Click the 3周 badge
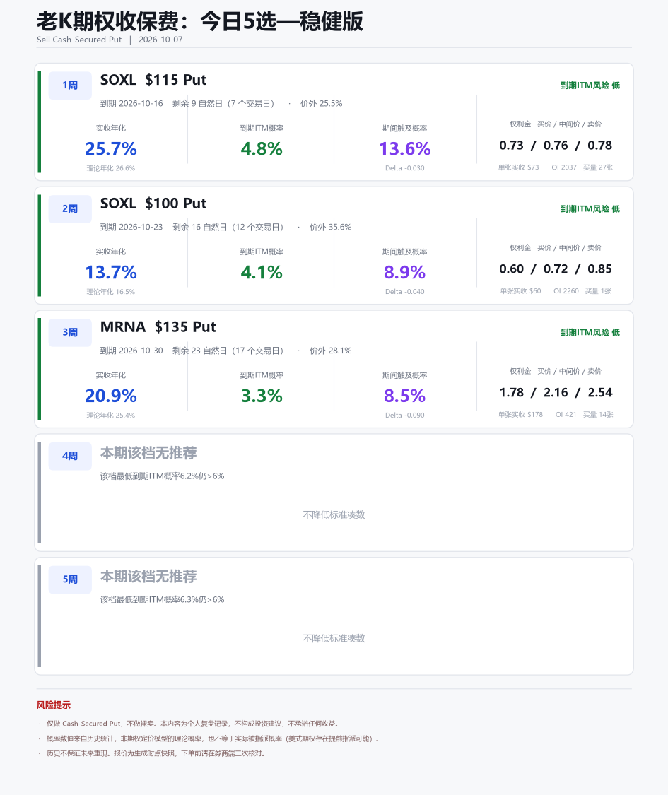This screenshot has height=795, width=668. pos(70,333)
